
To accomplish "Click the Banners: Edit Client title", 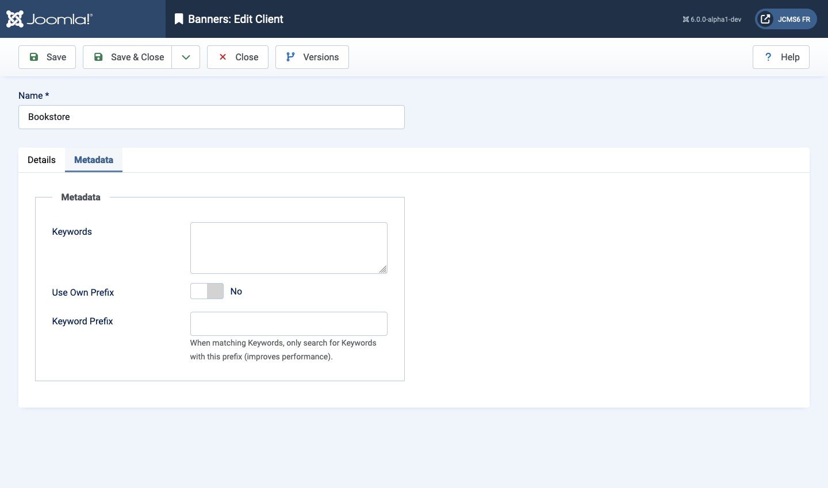I will (236, 19).
